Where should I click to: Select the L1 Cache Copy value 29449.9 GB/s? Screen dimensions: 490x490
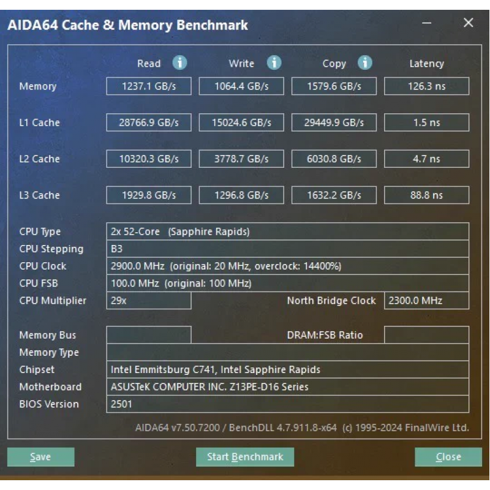[334, 123]
